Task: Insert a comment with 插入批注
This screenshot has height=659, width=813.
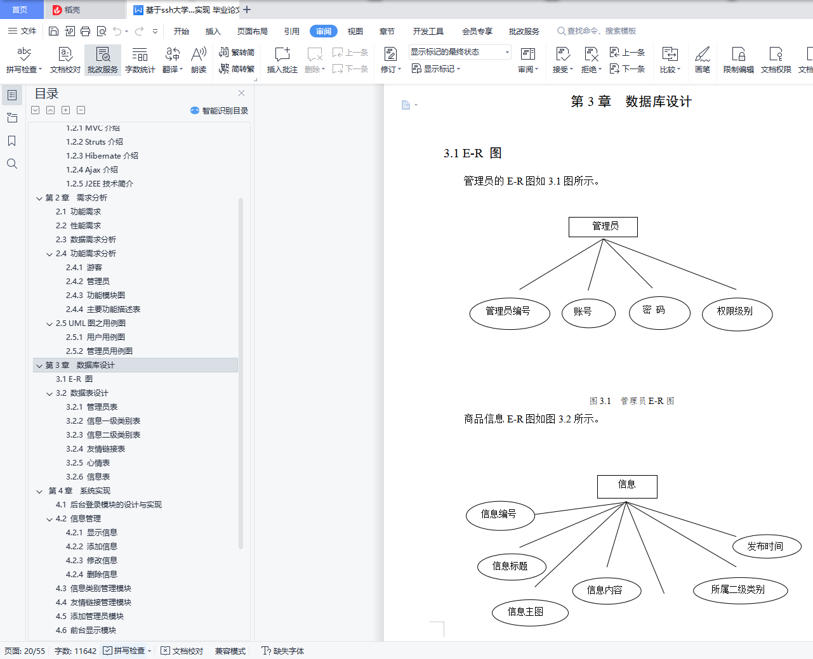Action: pos(282,60)
